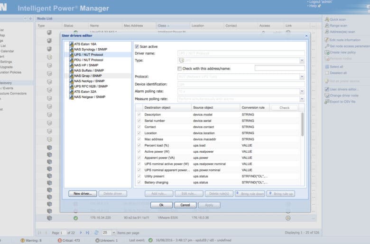Image resolution: width=370 pixels, height=244 pixels.
Task: Click the User drivers editor icon in right panel
Action: pos(327,89)
